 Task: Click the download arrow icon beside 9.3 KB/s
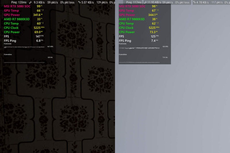point(30,2)
